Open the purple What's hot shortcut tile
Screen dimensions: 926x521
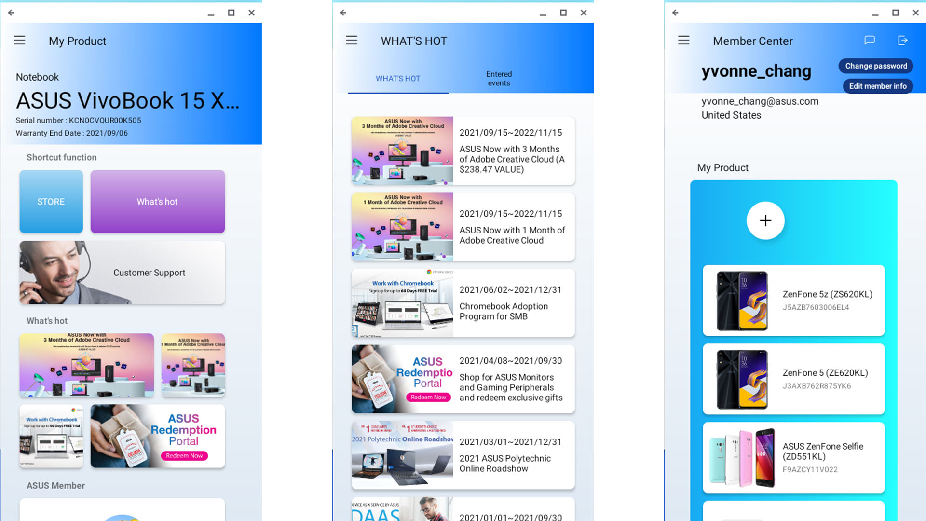point(157,202)
